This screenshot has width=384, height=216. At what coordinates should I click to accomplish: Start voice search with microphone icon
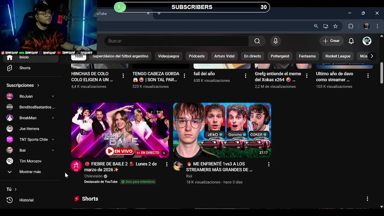tap(275, 41)
